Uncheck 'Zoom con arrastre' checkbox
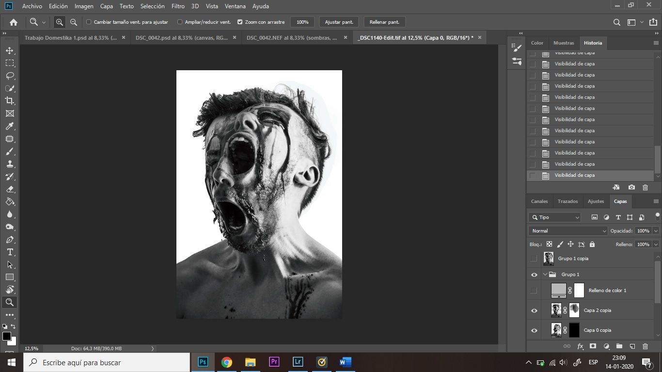 [240, 22]
